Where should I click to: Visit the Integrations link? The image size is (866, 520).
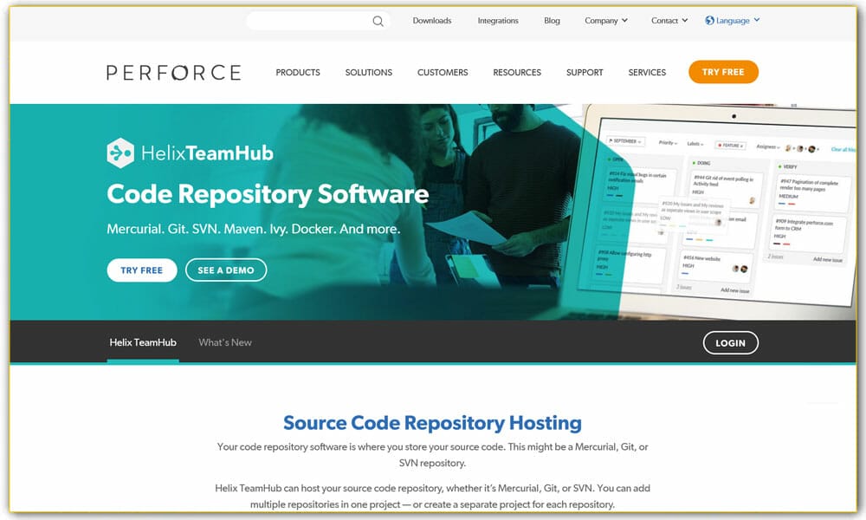click(498, 21)
